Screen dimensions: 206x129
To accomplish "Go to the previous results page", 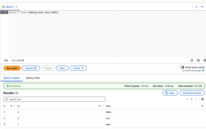I will pyautogui.click(x=187, y=99).
